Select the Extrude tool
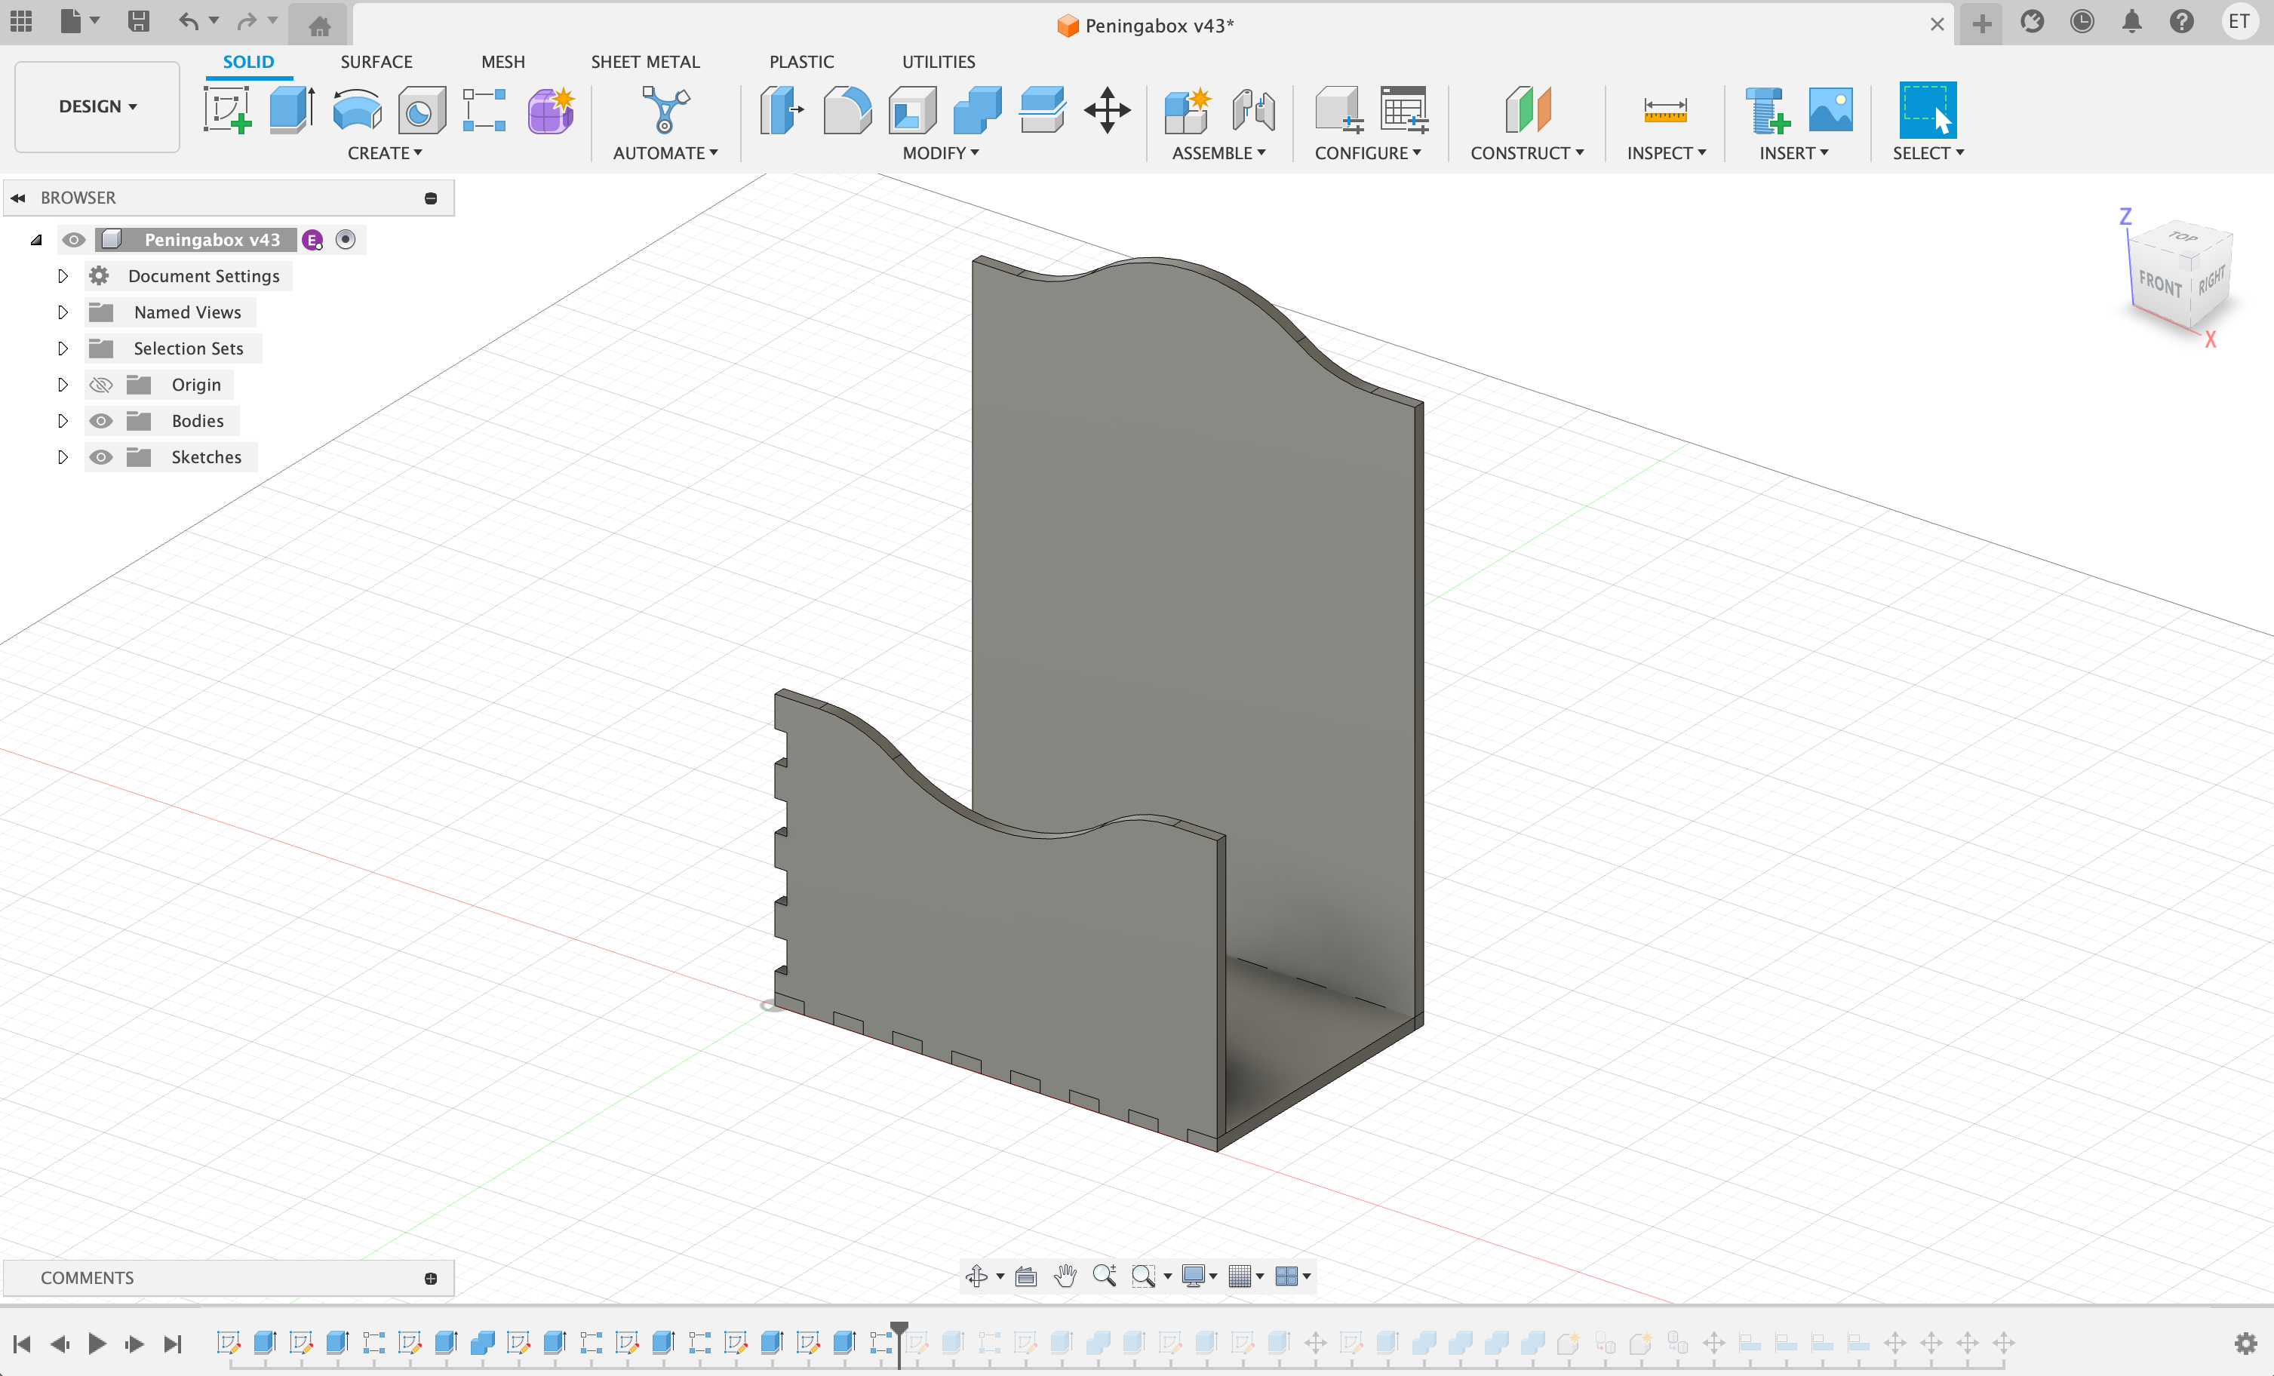The width and height of the screenshot is (2274, 1376). click(292, 110)
